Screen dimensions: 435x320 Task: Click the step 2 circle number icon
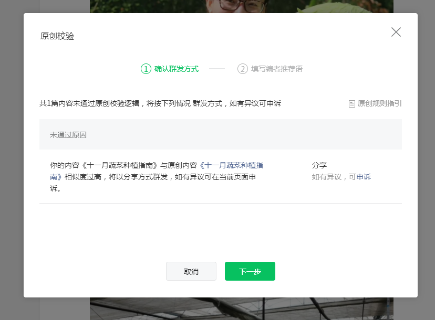tap(243, 69)
